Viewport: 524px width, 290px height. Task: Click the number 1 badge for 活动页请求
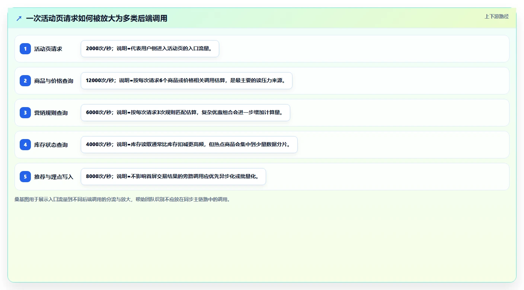tap(25, 49)
